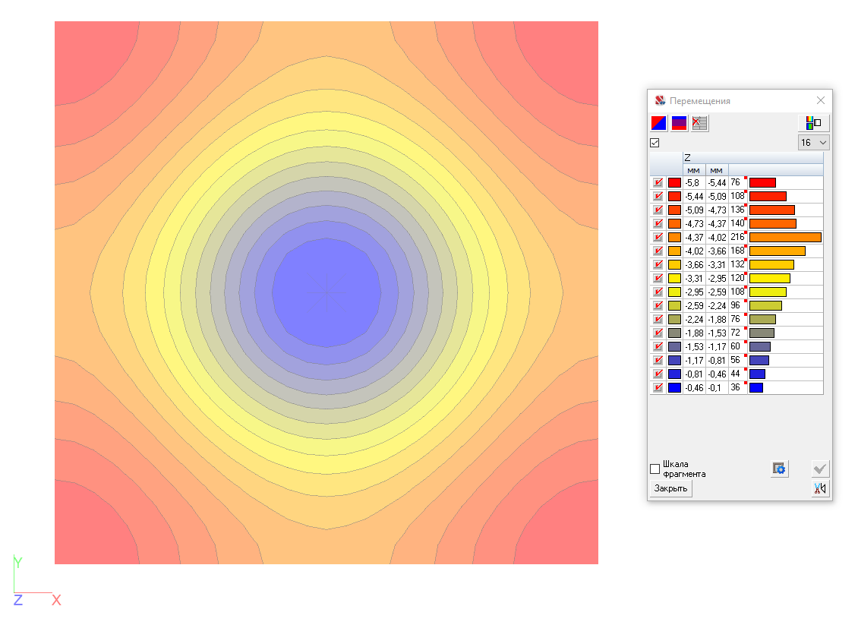
Task: Click the count cell showing 56
Action: pos(737,361)
